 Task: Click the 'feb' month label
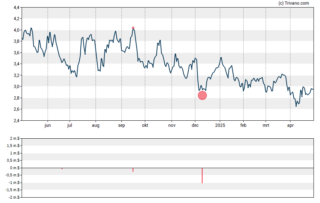click(x=243, y=125)
